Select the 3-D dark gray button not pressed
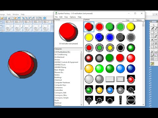Image resolution: width=158 pixels, height=118 pixels. pos(120,37)
